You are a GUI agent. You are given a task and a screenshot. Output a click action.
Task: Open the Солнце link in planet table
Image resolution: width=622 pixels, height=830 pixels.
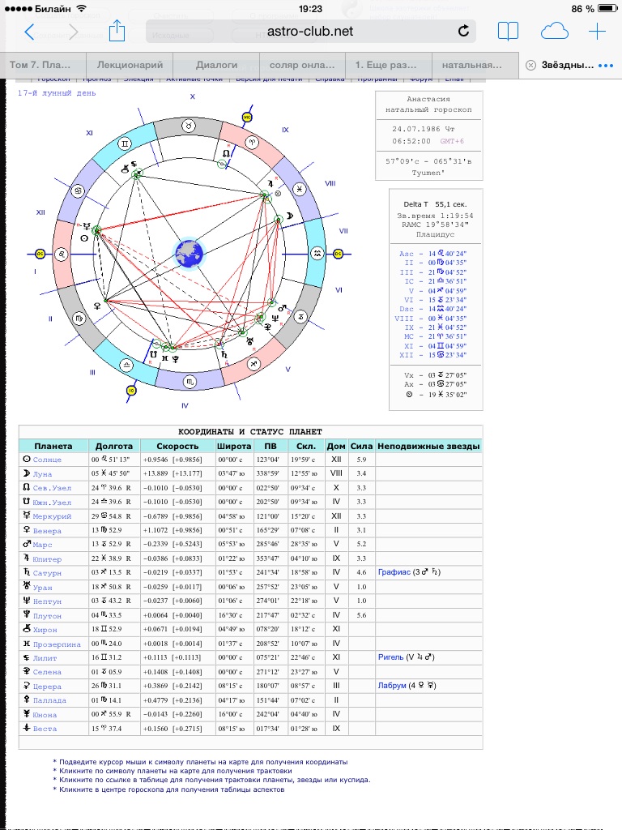click(x=47, y=460)
